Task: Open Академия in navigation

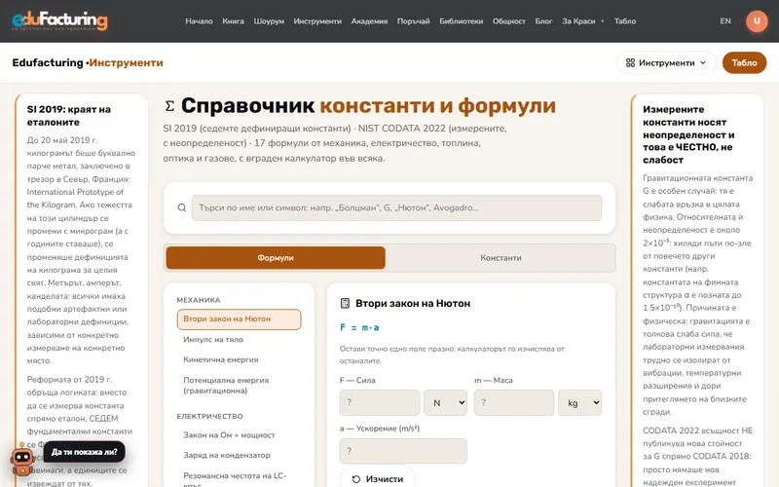Action: [x=369, y=20]
